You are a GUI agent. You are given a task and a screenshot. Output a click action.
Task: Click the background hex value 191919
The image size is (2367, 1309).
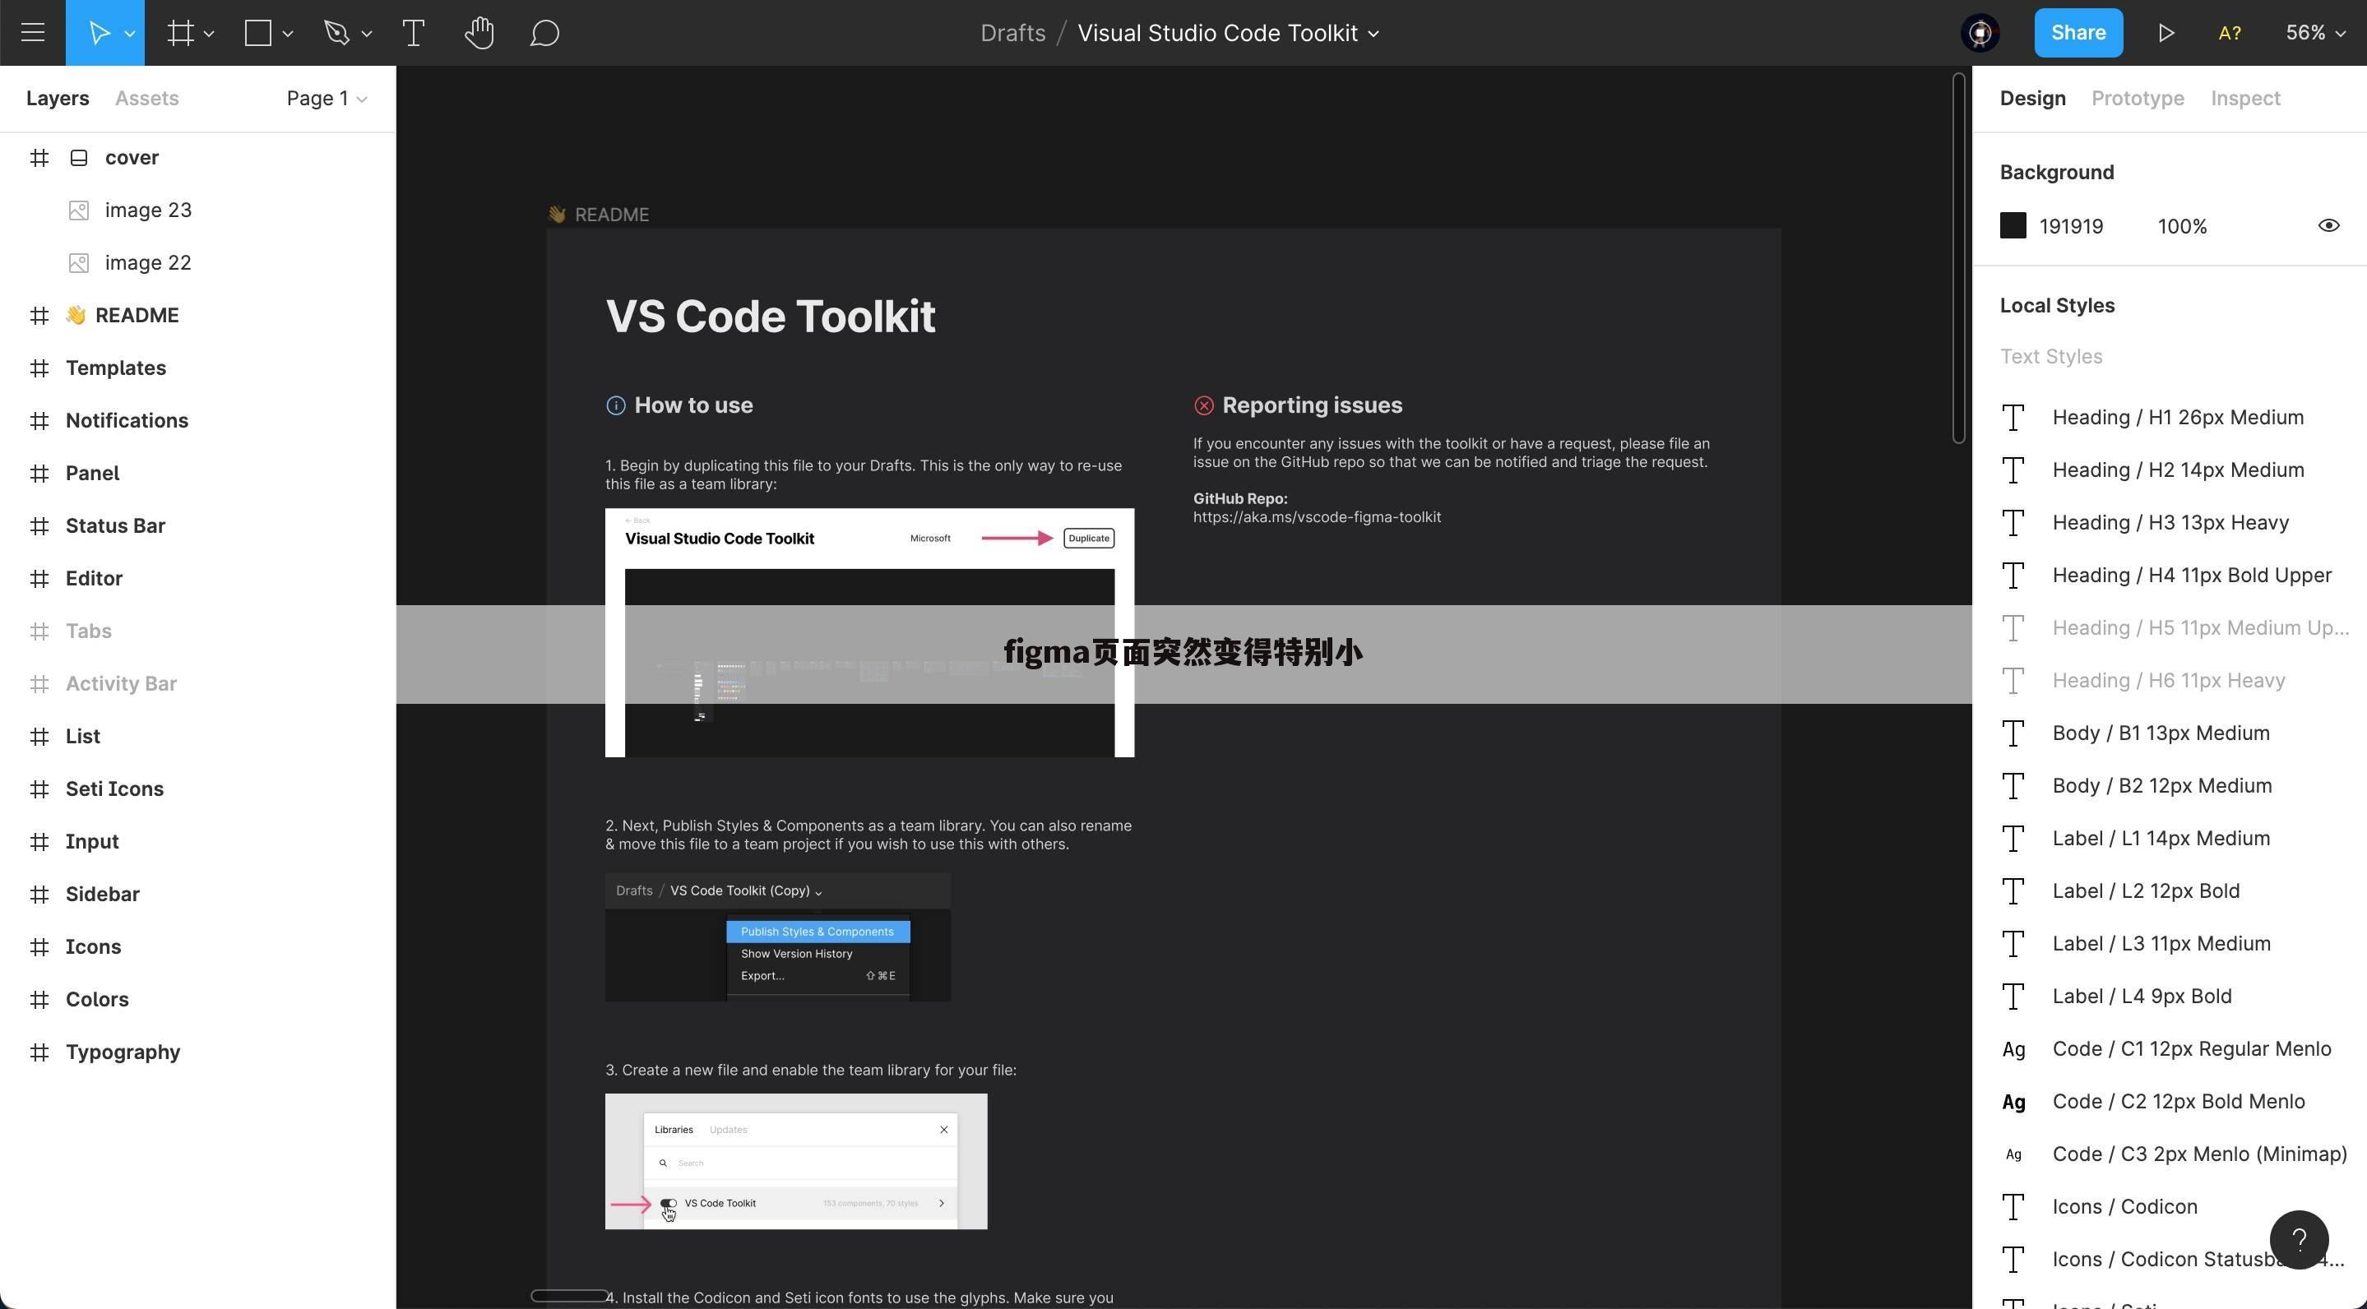pos(2071,227)
